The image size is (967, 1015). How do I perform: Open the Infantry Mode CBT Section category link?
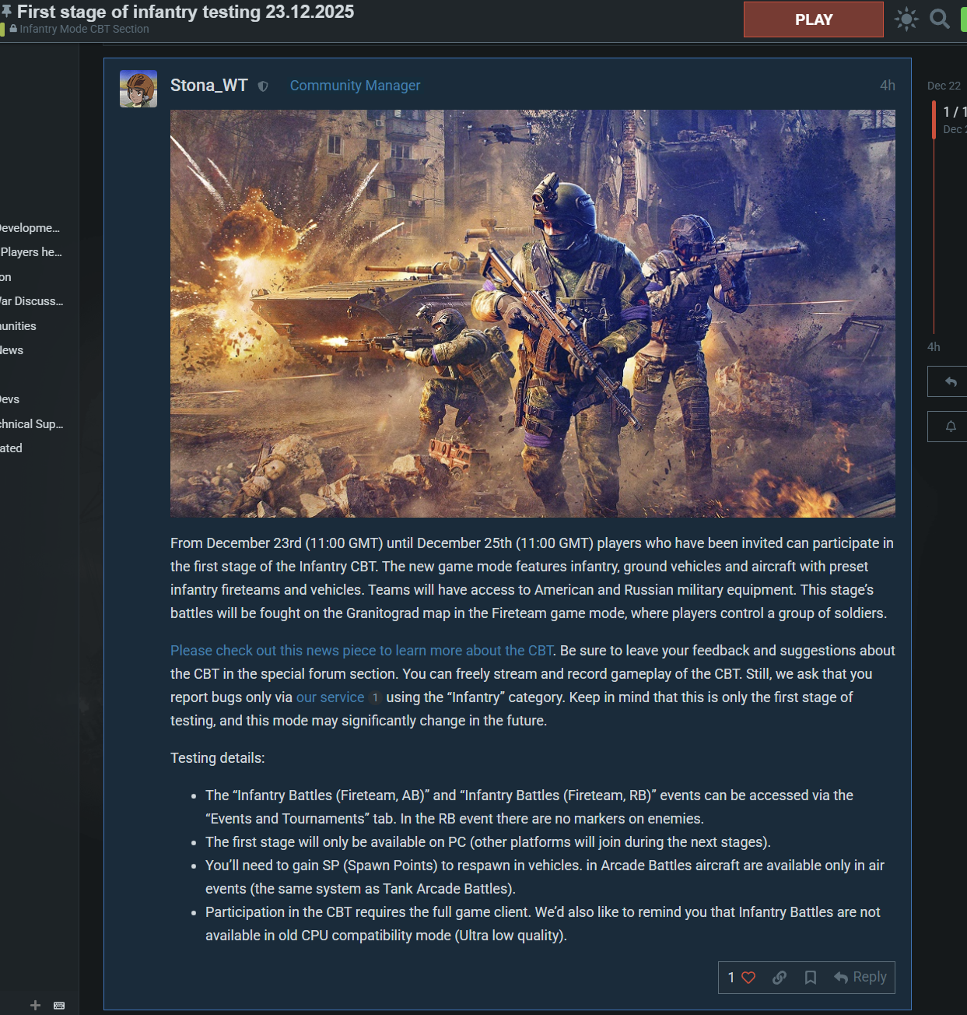point(84,29)
